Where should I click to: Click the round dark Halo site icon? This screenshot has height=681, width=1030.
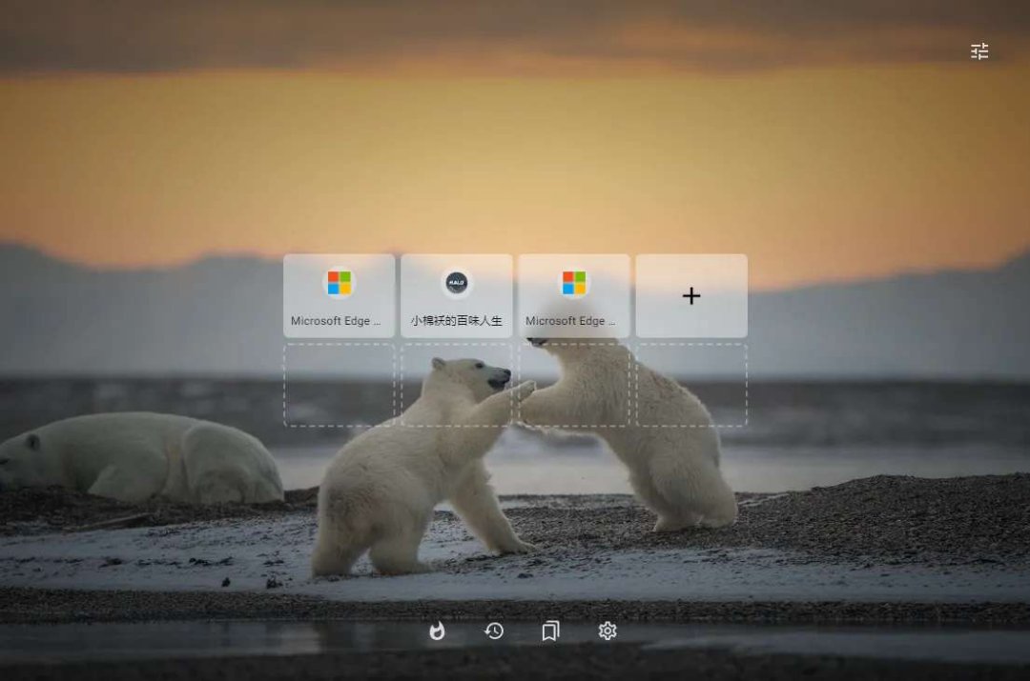[456, 283]
